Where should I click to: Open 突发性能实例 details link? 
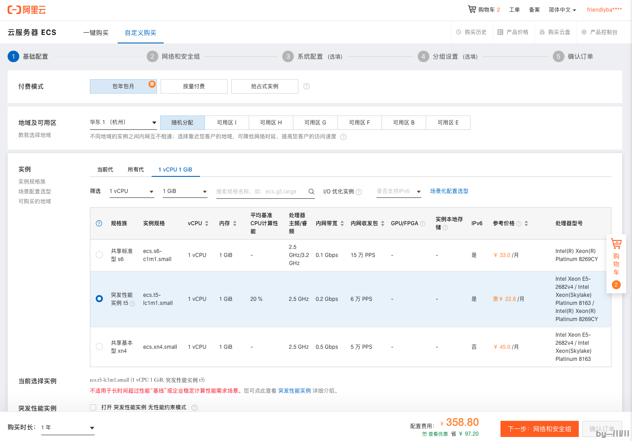[x=294, y=391]
